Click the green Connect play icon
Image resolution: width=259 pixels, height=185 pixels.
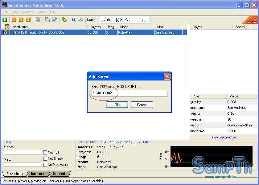5,20
